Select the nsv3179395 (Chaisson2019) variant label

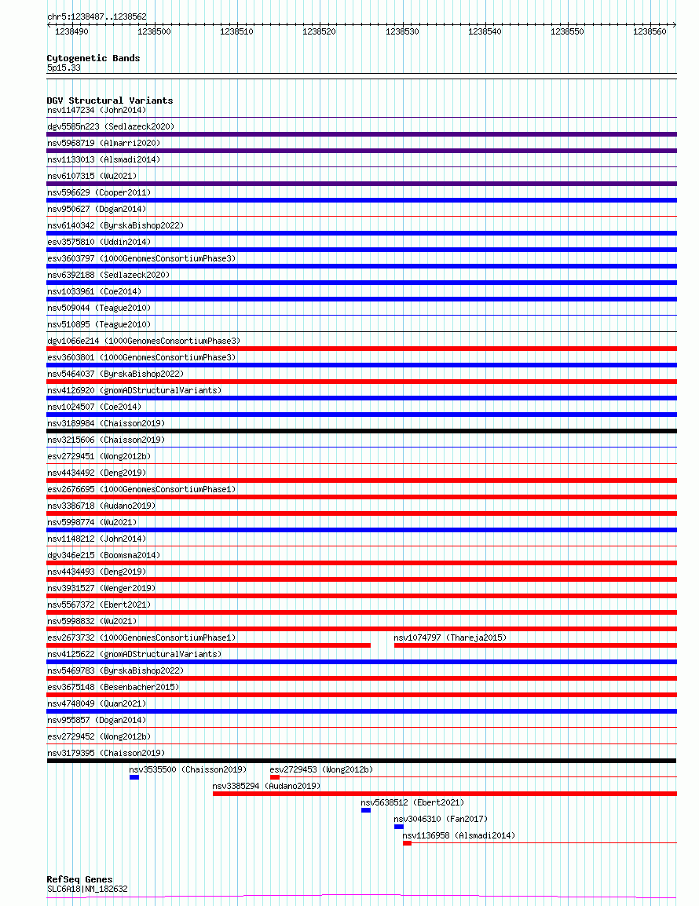[106, 753]
